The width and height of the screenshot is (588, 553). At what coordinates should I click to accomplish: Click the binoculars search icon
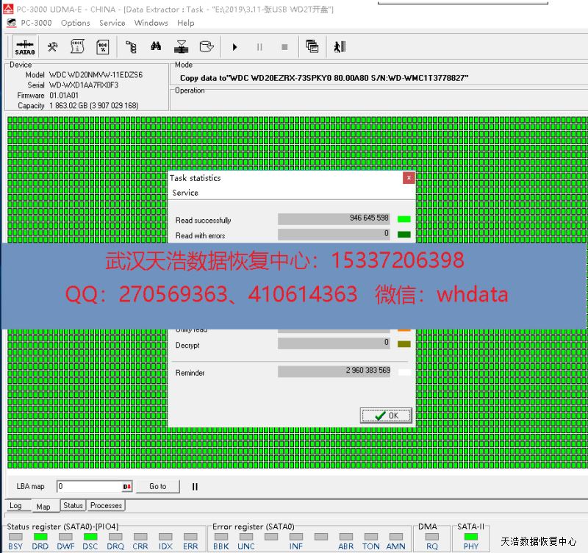(156, 47)
